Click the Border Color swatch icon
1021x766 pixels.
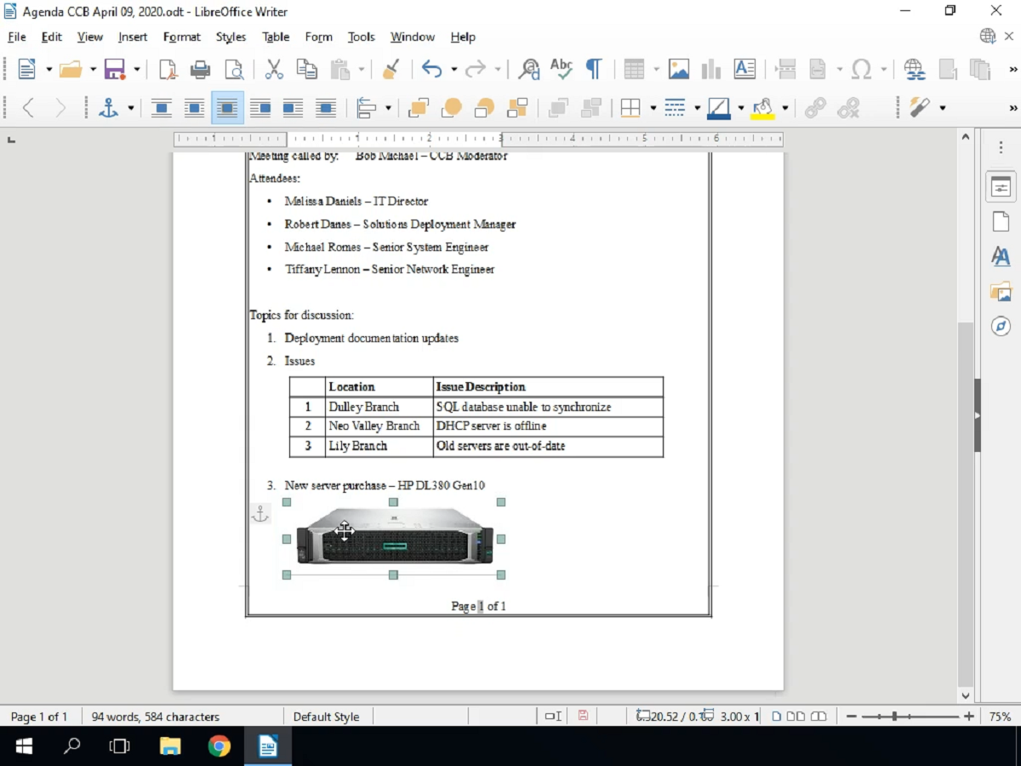[x=719, y=108]
